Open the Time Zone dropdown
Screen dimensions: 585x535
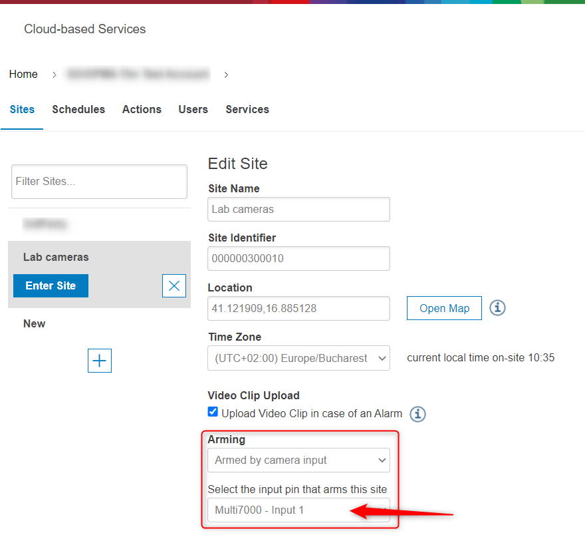[x=298, y=358]
